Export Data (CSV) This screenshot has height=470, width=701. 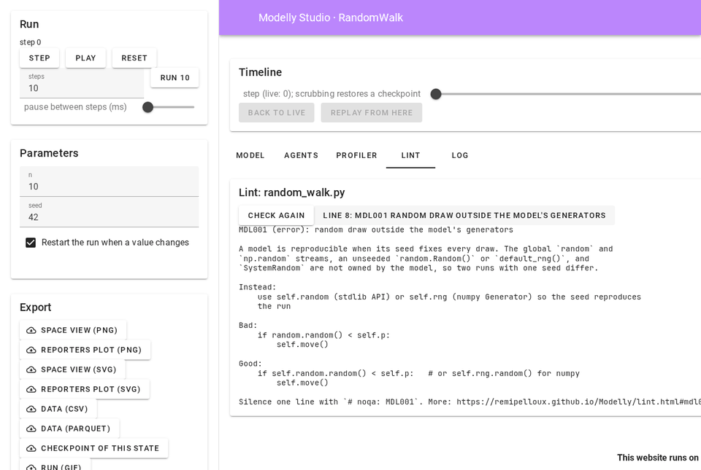(58, 409)
